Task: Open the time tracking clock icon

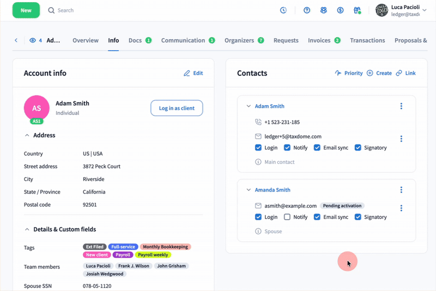Action: tap(283, 10)
